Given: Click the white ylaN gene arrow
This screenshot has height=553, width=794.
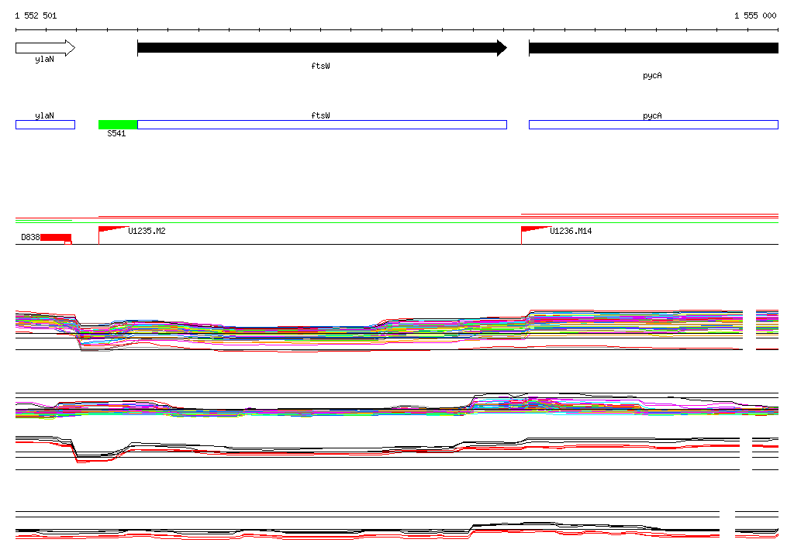Looking at the screenshot, I should (46, 48).
